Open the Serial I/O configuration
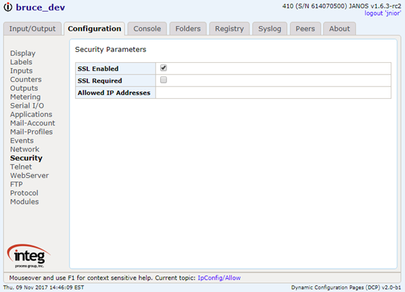405x292 pixels. click(27, 106)
